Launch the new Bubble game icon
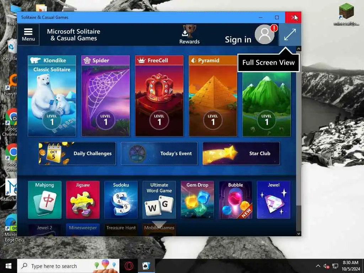The height and width of the screenshot is (273, 364). point(235,200)
